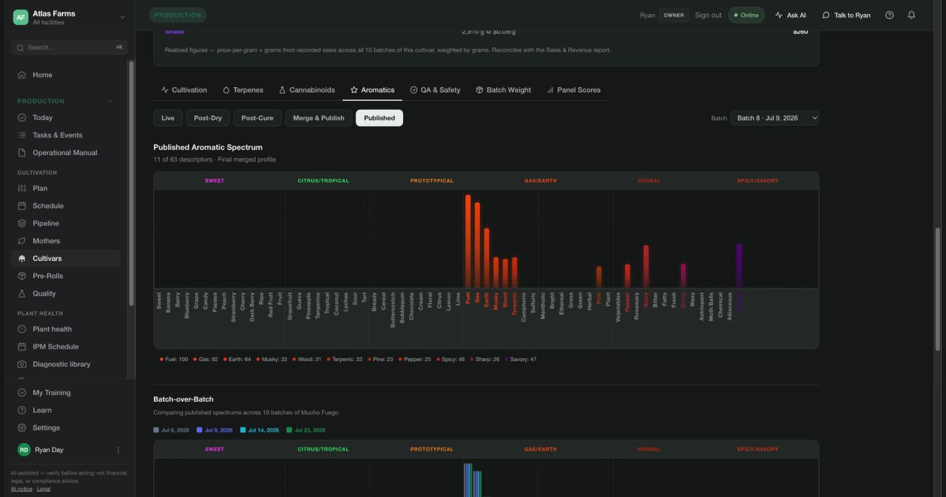Open the Batch Weight tab

pos(503,90)
